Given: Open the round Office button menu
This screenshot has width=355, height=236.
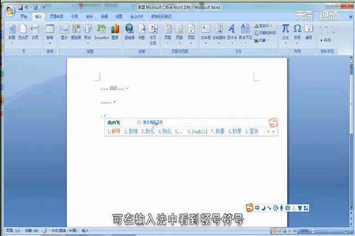Looking at the screenshot, I should tap(10, 11).
